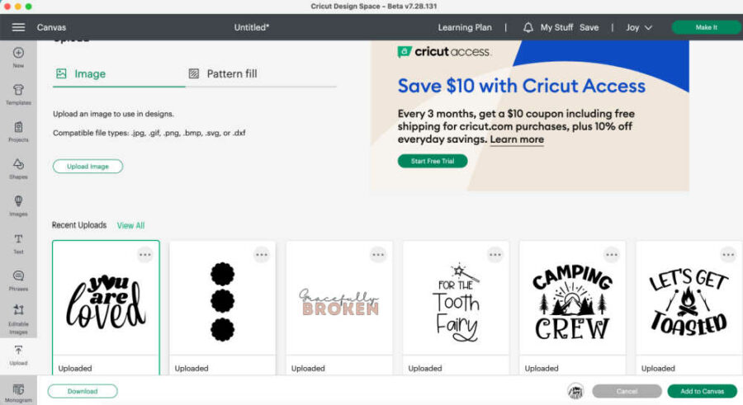Open the View All uploads link
The width and height of the screenshot is (743, 405).
(130, 225)
